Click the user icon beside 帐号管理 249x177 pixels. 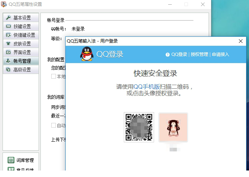tap(8, 61)
